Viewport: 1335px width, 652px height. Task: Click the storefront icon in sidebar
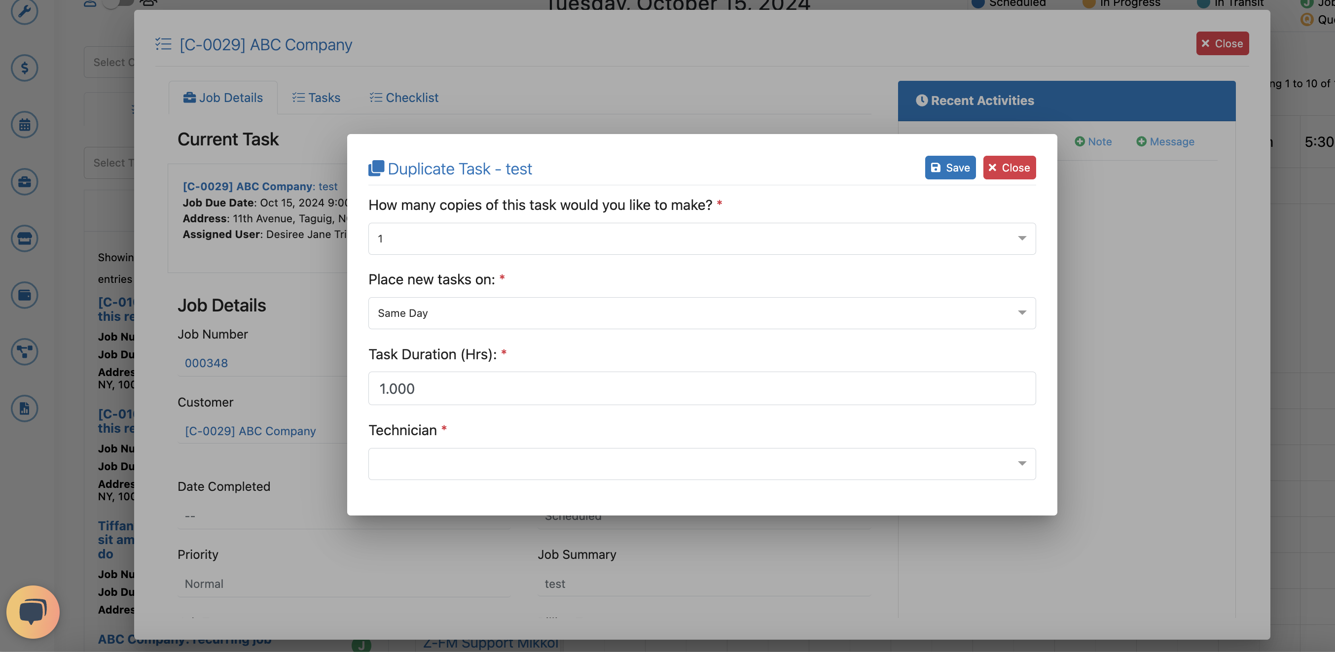click(24, 238)
